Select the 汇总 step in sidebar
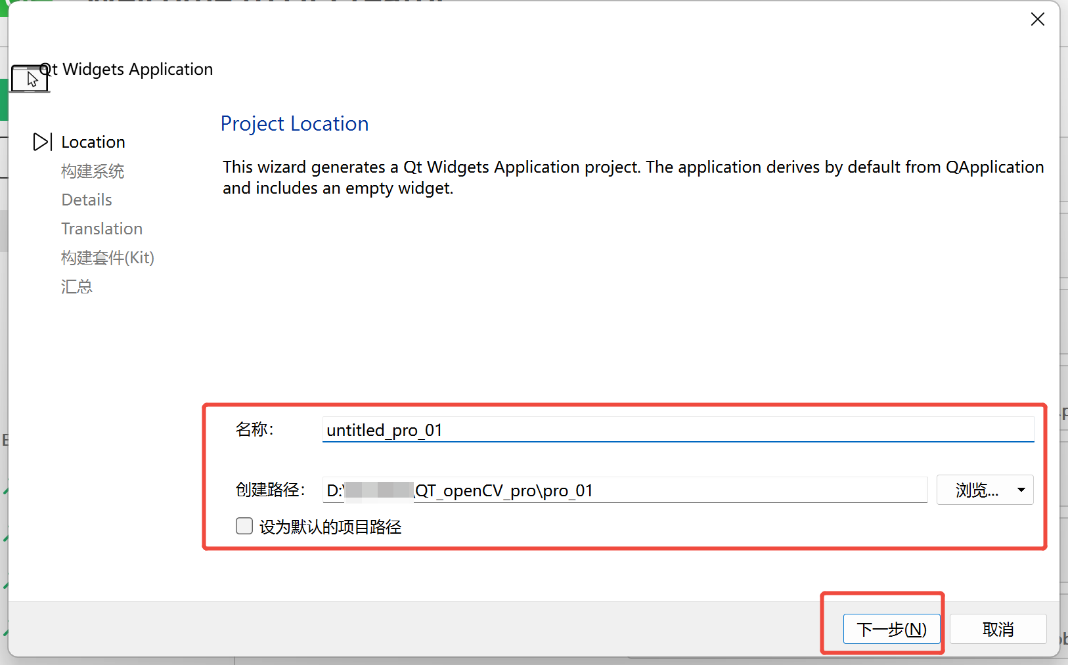The image size is (1068, 665). (77, 286)
